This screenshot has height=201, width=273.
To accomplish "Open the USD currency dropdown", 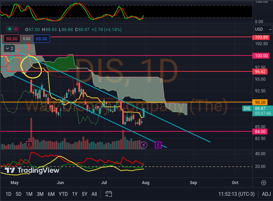I will (261, 29).
